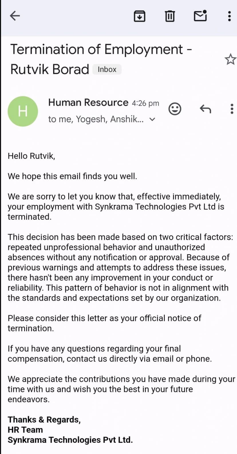Archive this termination email
Viewport: 237px width, 454px height.
click(139, 16)
